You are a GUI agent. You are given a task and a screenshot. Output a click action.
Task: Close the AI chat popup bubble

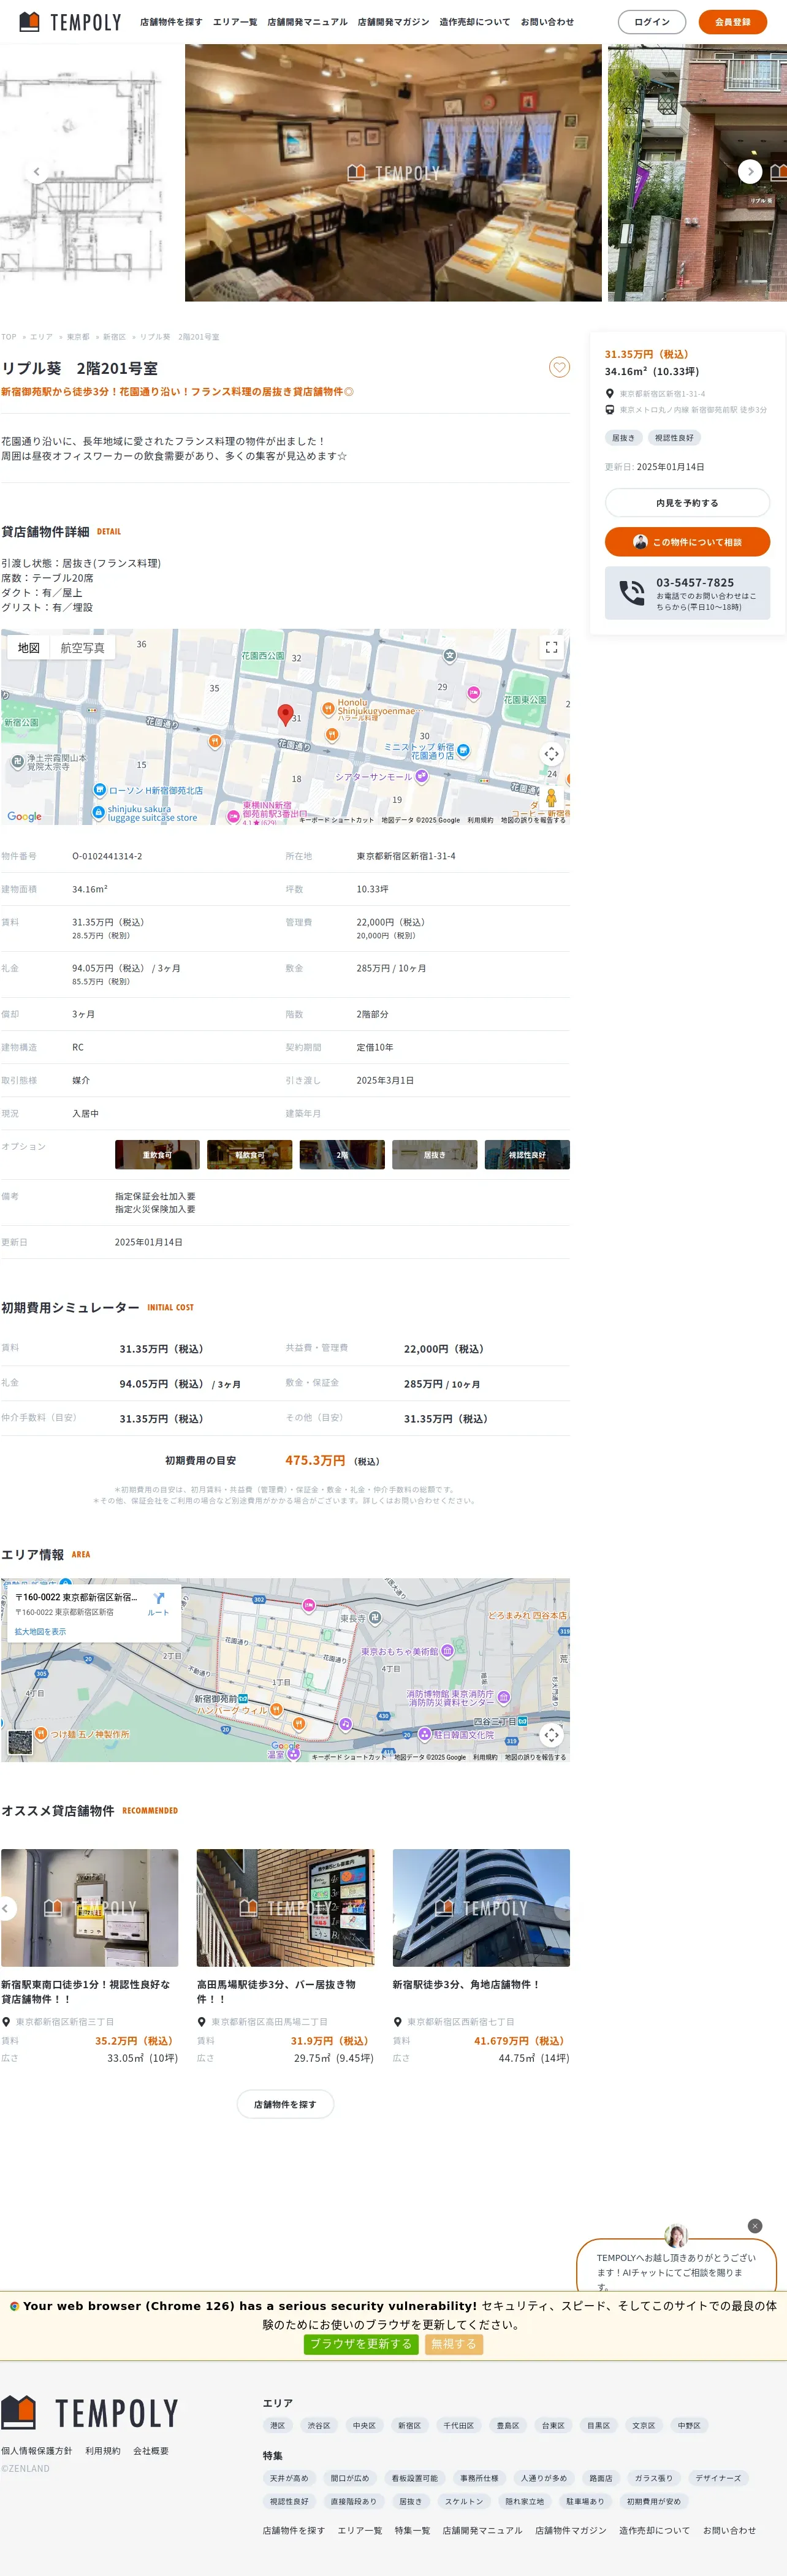(755, 2225)
